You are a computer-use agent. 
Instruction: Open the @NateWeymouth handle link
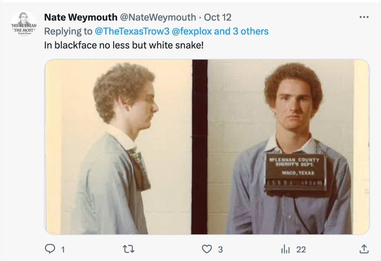click(x=158, y=17)
